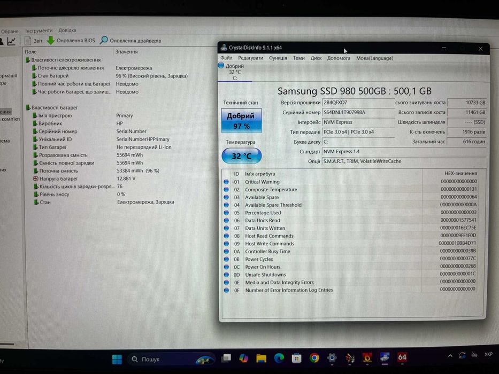Viewport: 499px width, 374px height.
Task: Click the status dot of Unsafe Shutdowns
Action: coord(226,275)
